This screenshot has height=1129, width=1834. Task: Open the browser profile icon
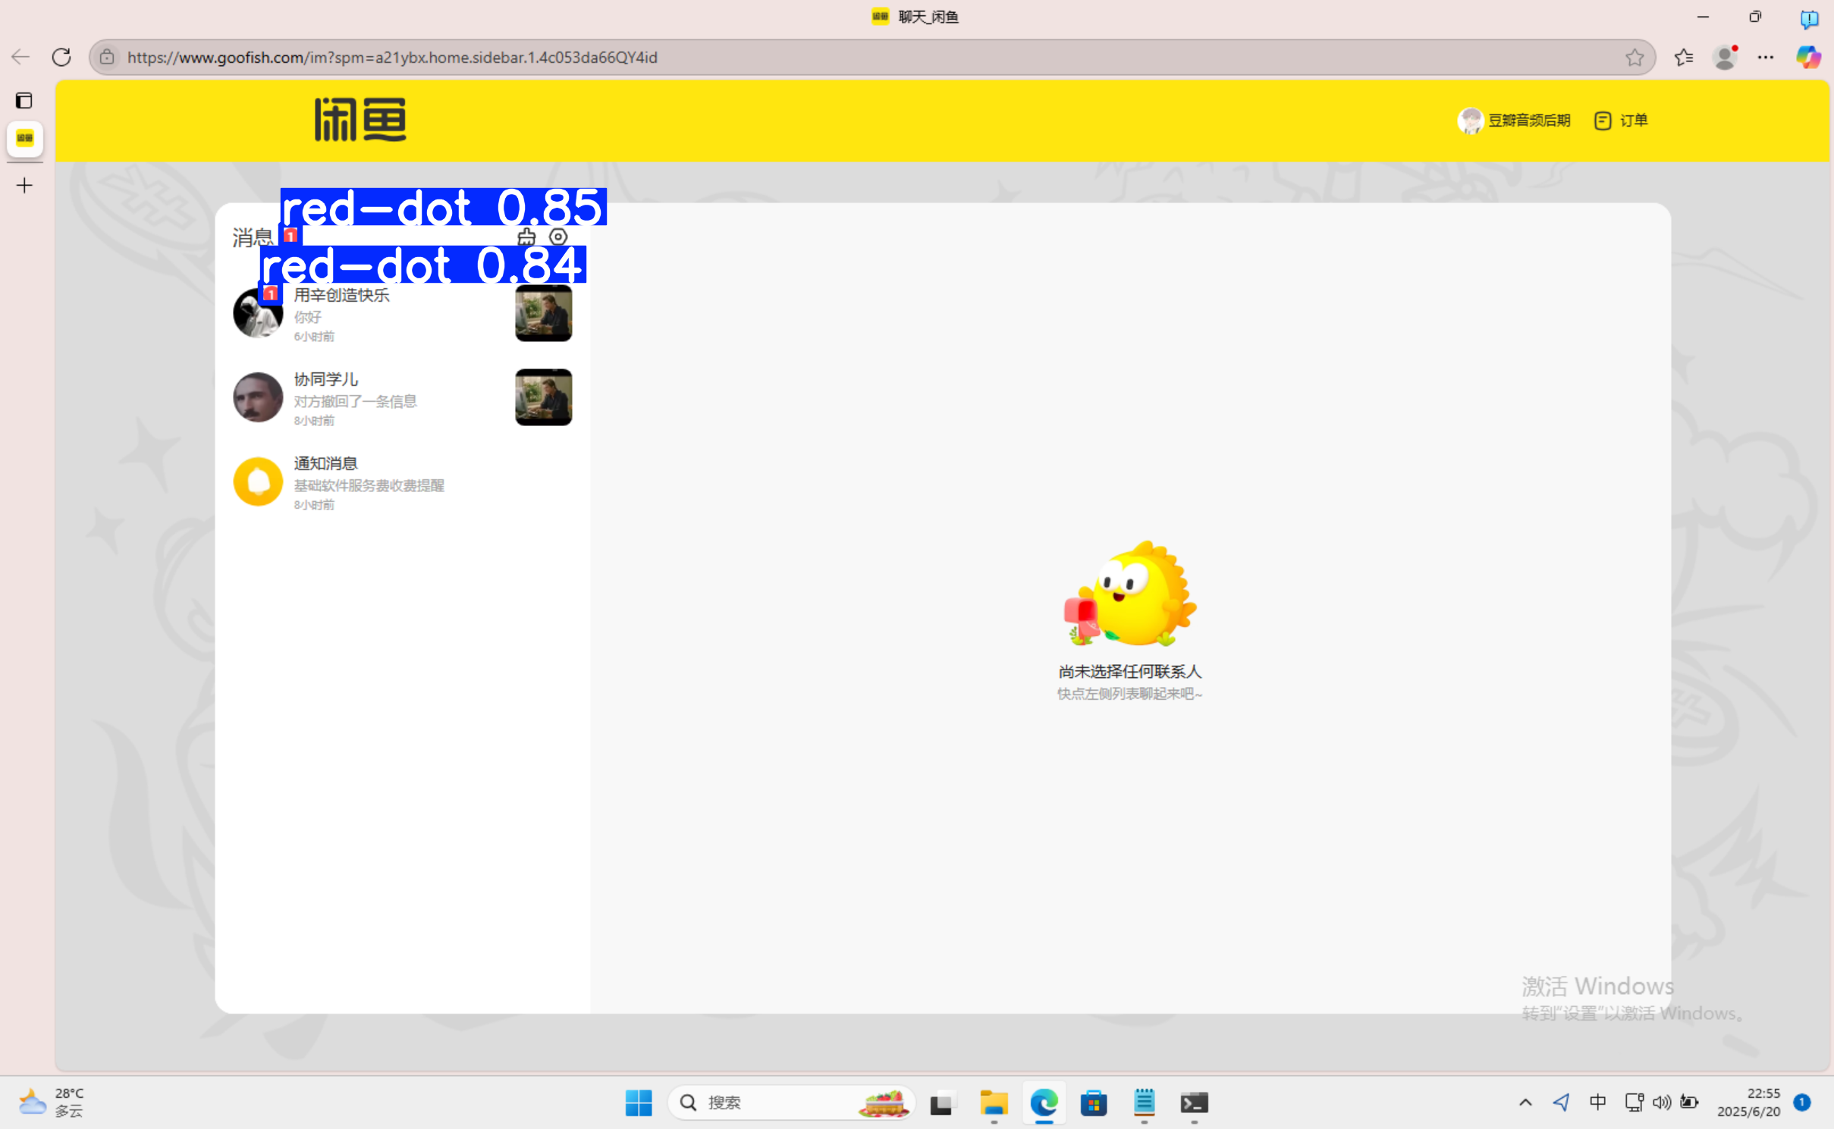pos(1725,58)
